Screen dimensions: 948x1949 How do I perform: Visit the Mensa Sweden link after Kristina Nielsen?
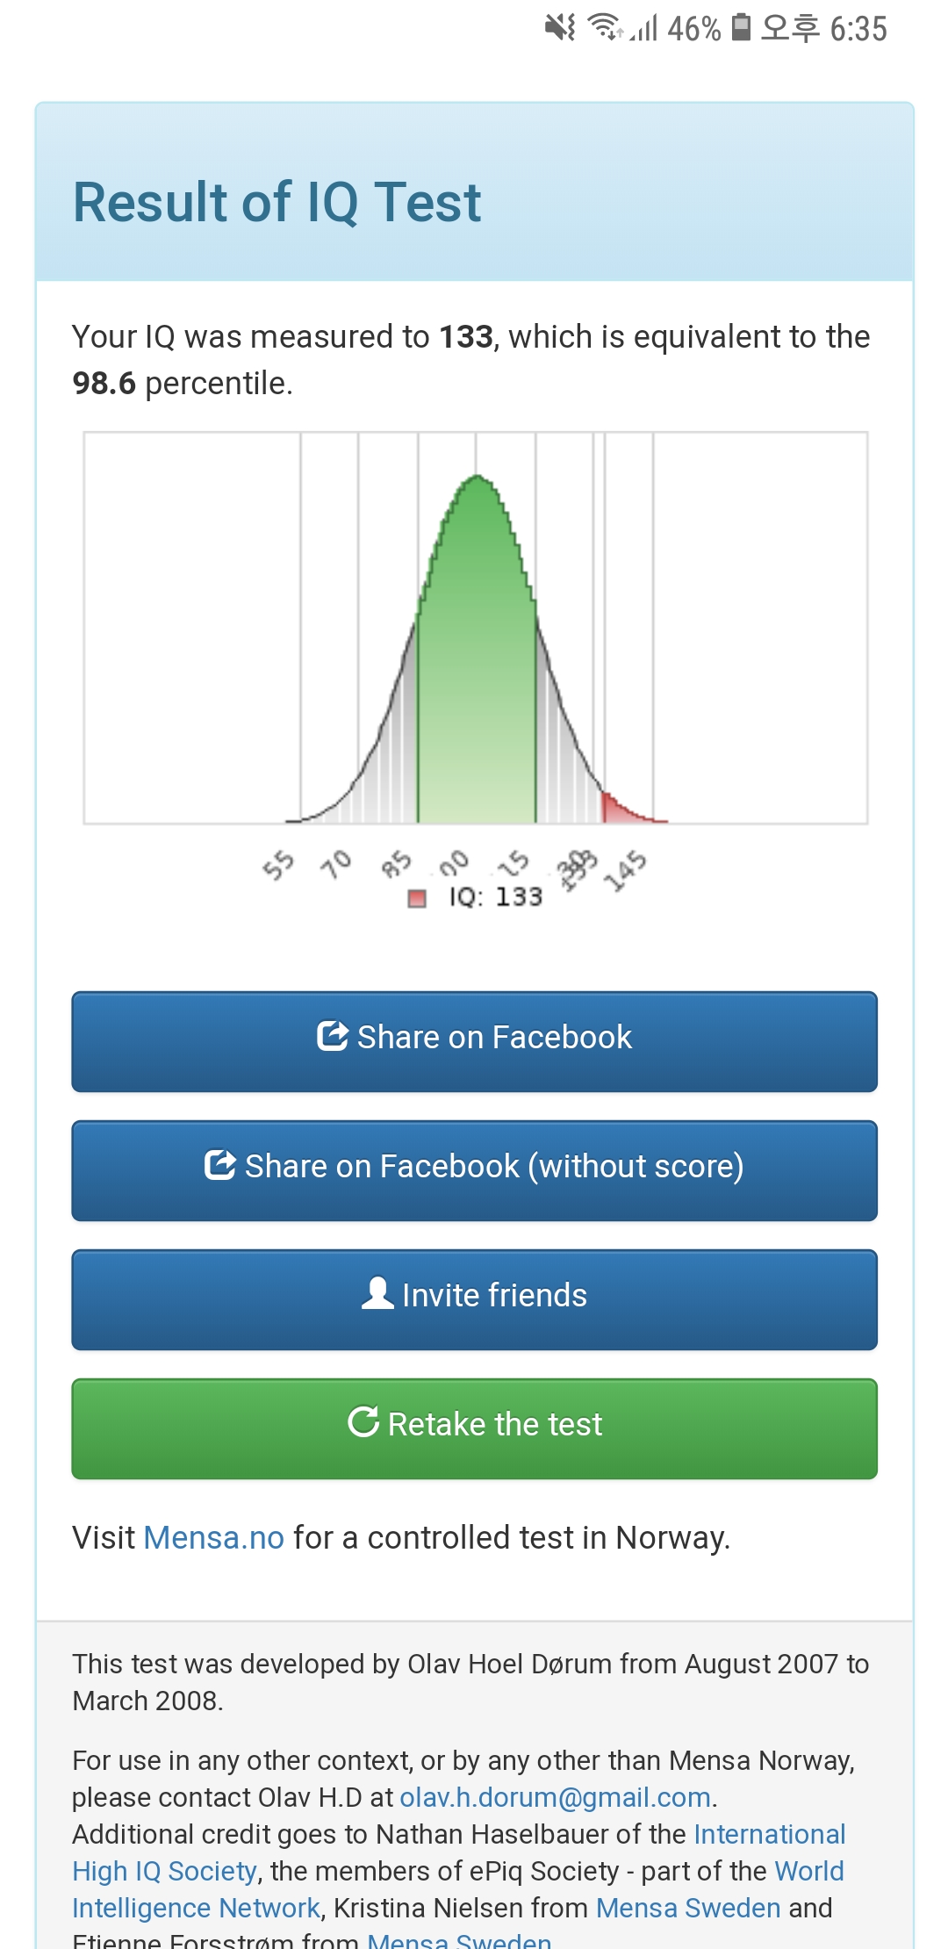pos(688,1908)
